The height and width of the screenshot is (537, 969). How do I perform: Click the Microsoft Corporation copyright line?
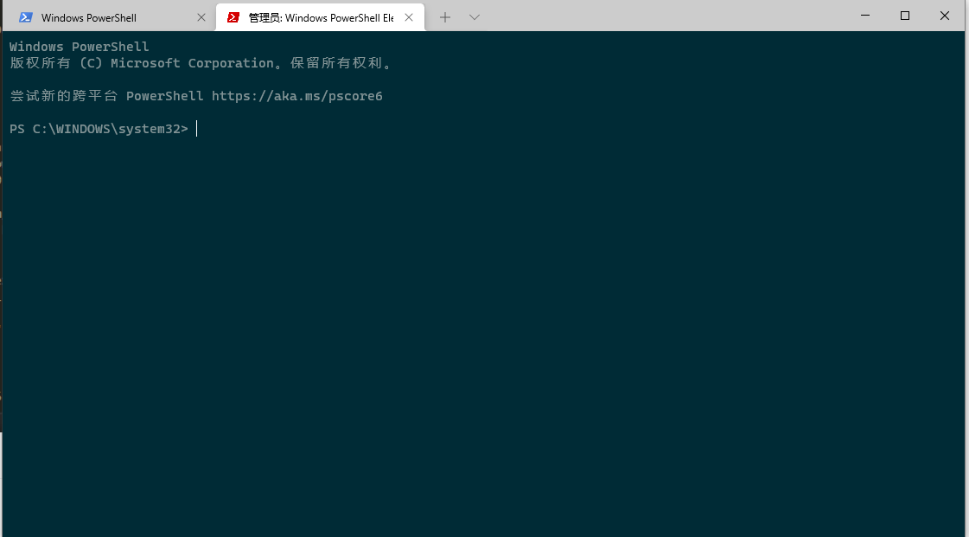point(201,63)
